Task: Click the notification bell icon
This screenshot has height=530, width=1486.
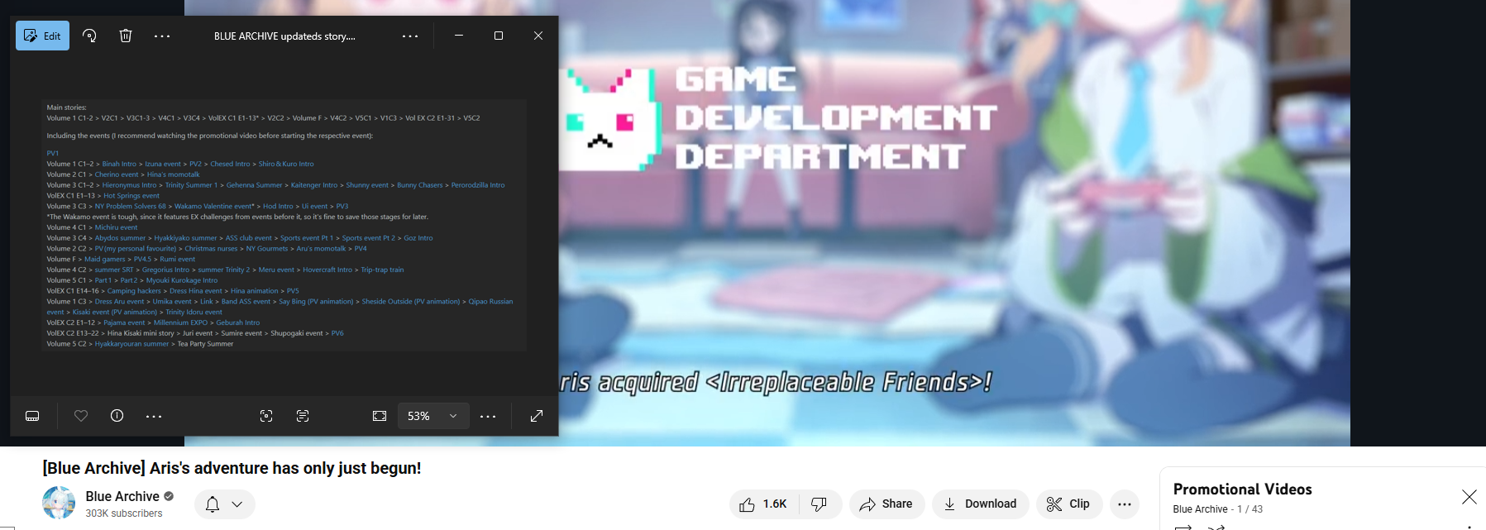Action: tap(213, 504)
